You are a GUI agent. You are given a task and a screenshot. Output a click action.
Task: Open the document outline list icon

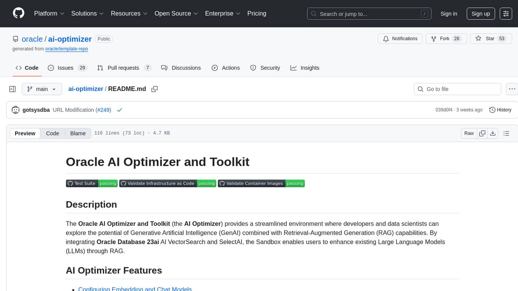506,133
